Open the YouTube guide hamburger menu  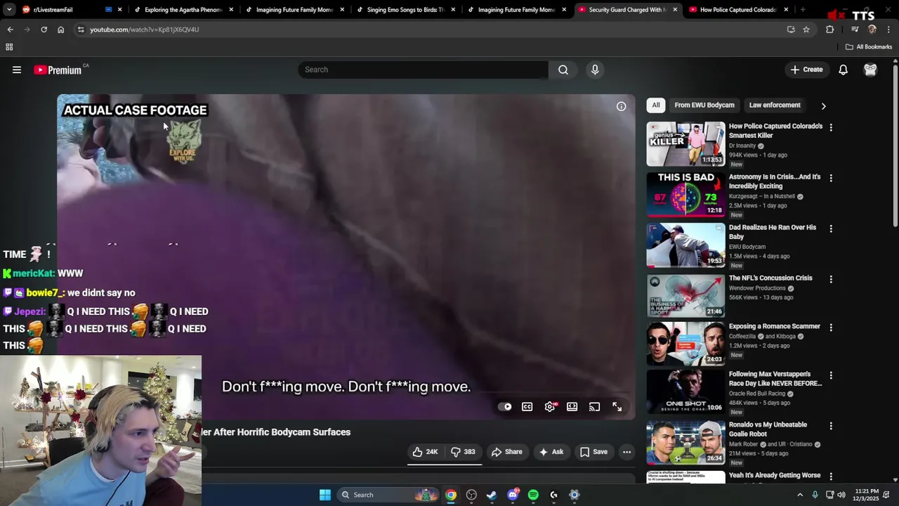click(x=17, y=70)
